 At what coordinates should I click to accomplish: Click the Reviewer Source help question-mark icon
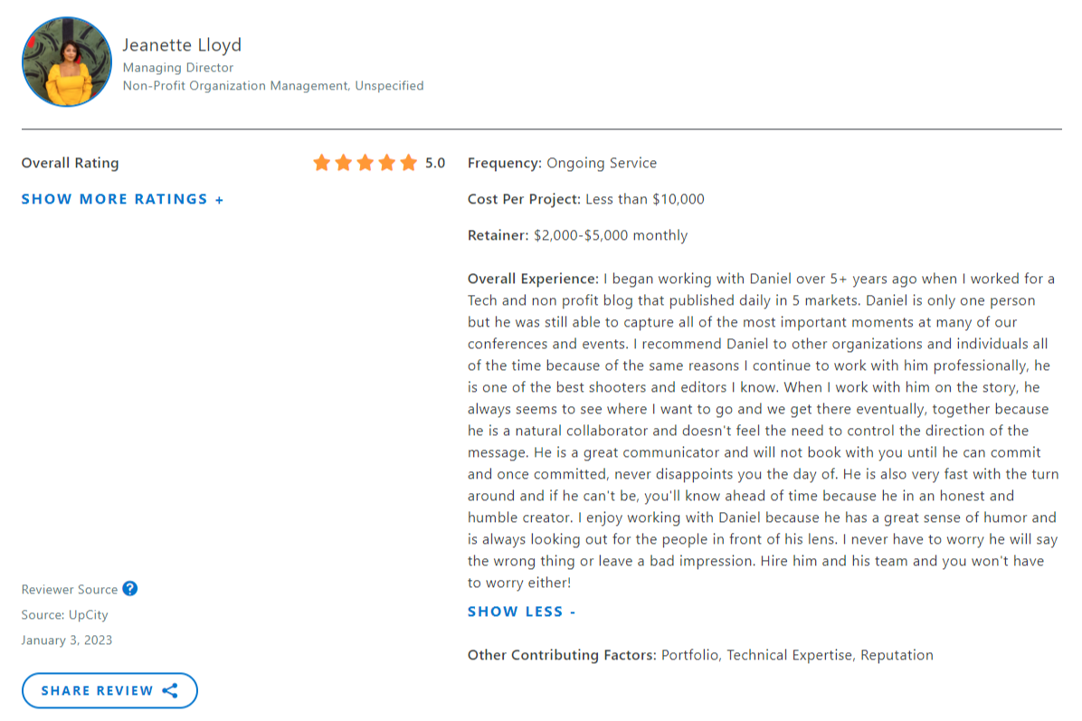coord(130,589)
